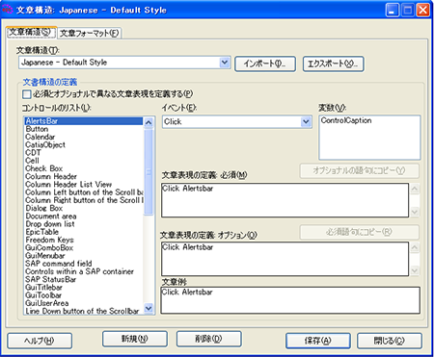The image size is (434, 357).
Task: Select GuiMenubar in the control list
Action: (x=83, y=256)
